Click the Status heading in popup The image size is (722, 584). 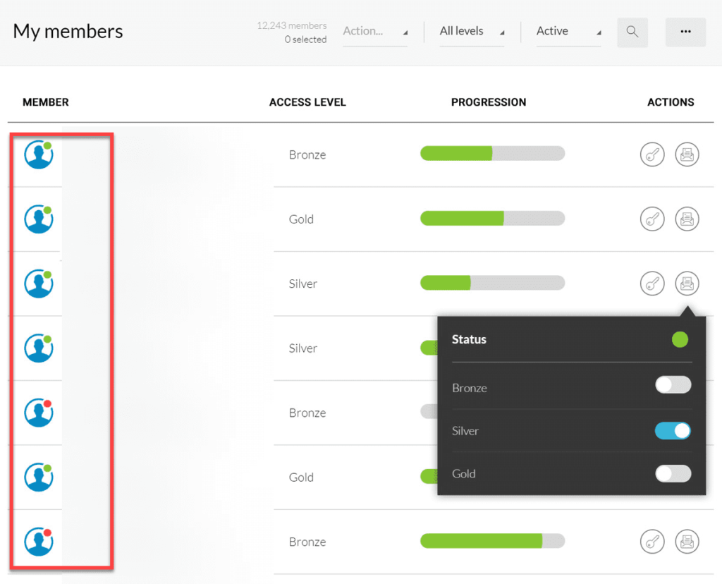click(x=469, y=339)
